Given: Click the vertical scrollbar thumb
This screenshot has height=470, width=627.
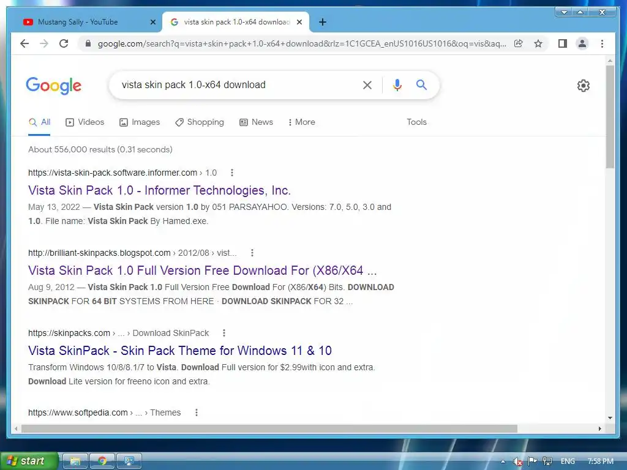Looking at the screenshot, I should point(610,117).
